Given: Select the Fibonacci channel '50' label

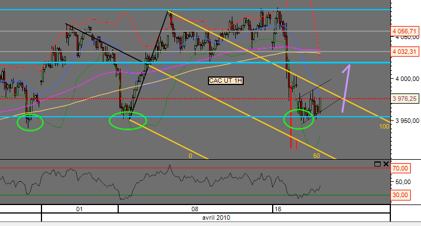Looking at the screenshot, I should coord(316,156).
